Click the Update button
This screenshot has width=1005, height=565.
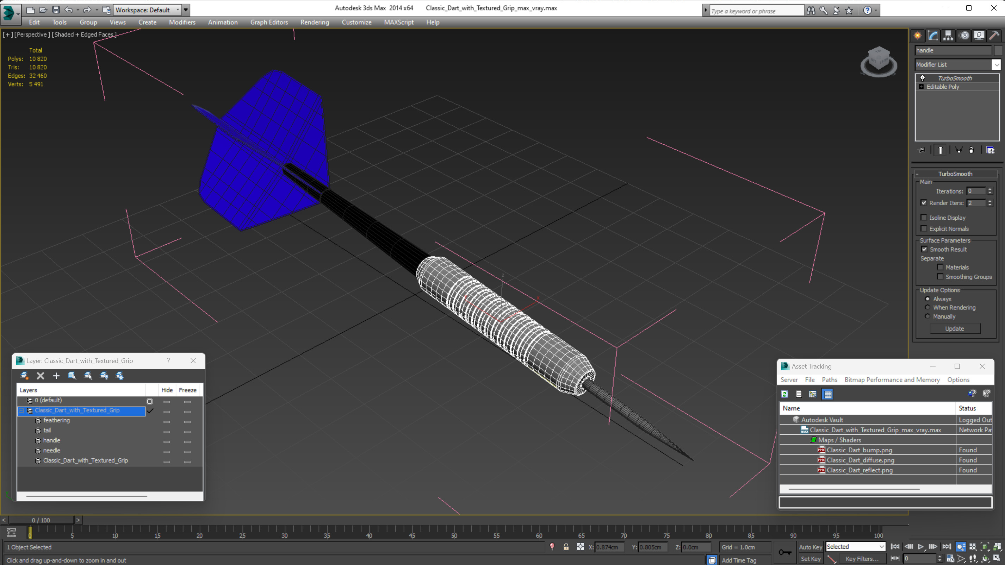(x=954, y=329)
